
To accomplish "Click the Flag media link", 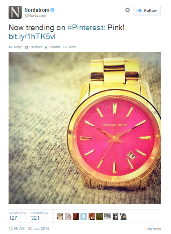I will point(153,229).
